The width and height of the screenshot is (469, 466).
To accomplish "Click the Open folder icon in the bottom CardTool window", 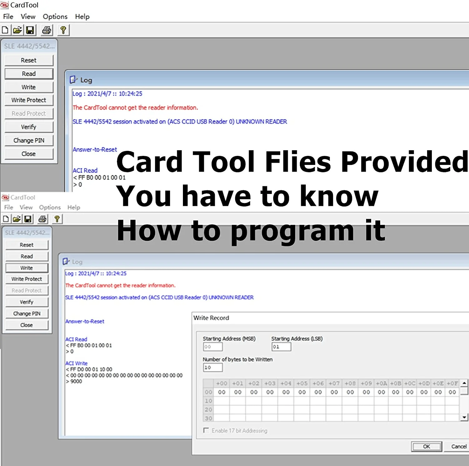I will pyautogui.click(x=17, y=219).
